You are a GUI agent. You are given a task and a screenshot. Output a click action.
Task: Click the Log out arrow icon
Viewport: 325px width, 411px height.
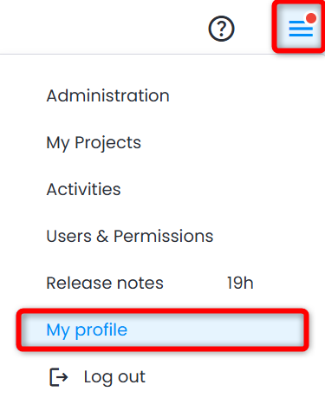click(59, 377)
